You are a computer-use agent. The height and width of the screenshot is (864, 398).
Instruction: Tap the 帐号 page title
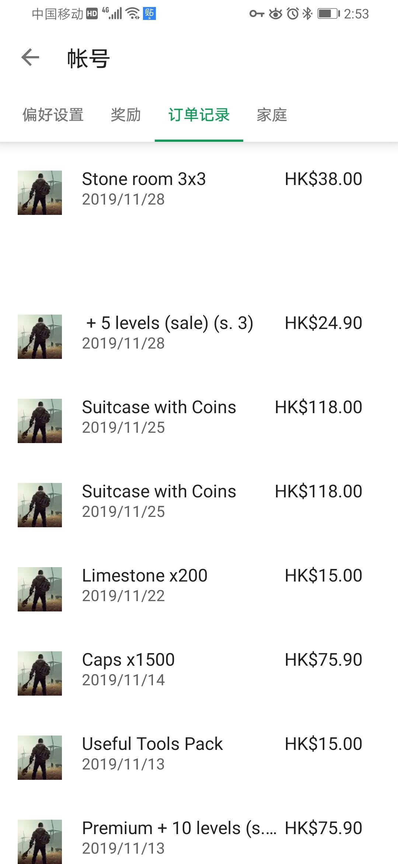[88, 58]
